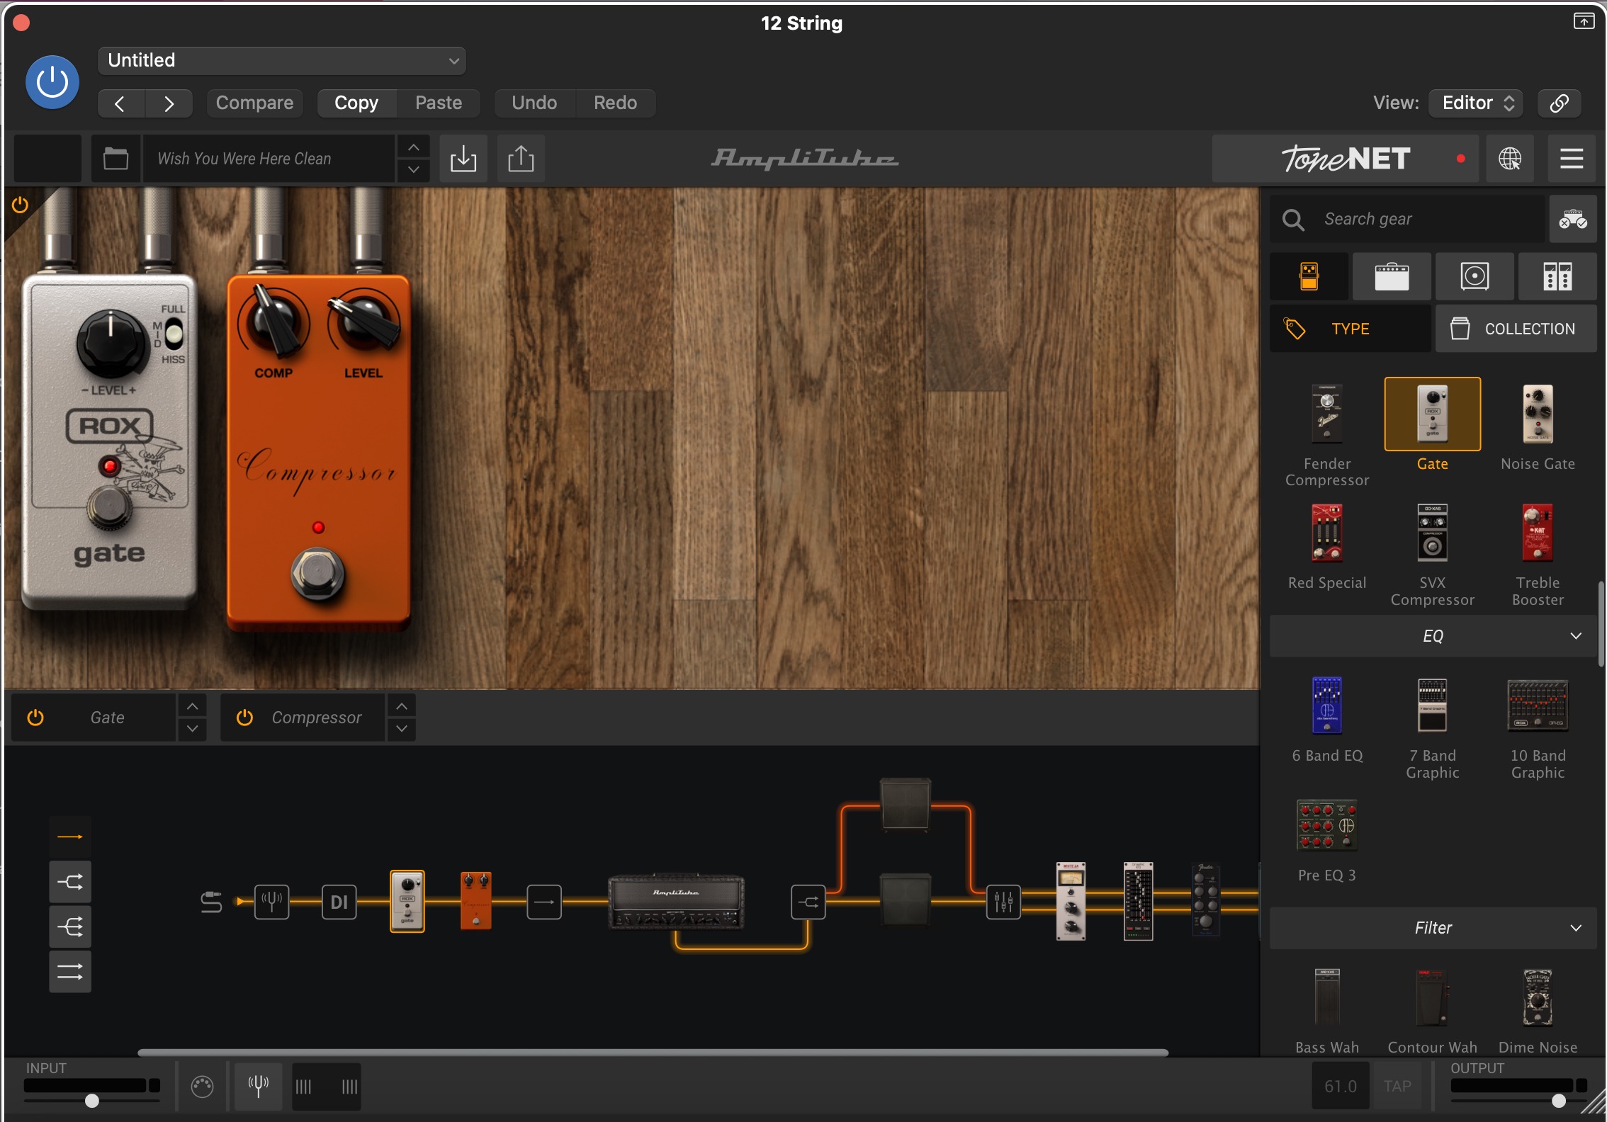The image size is (1607, 1122).
Task: Click the Undo button
Action: pos(534,103)
